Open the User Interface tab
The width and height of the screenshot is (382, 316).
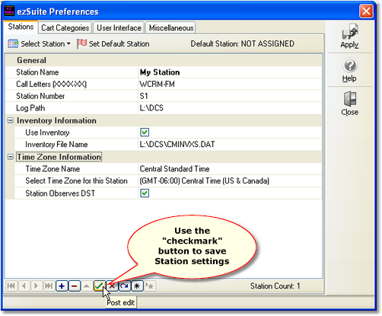click(119, 27)
